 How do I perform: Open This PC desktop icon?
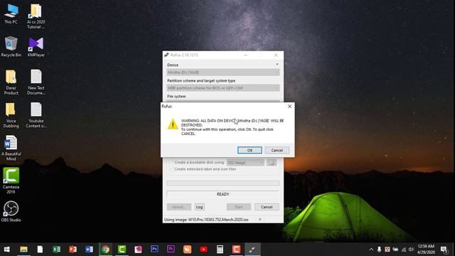(x=11, y=14)
